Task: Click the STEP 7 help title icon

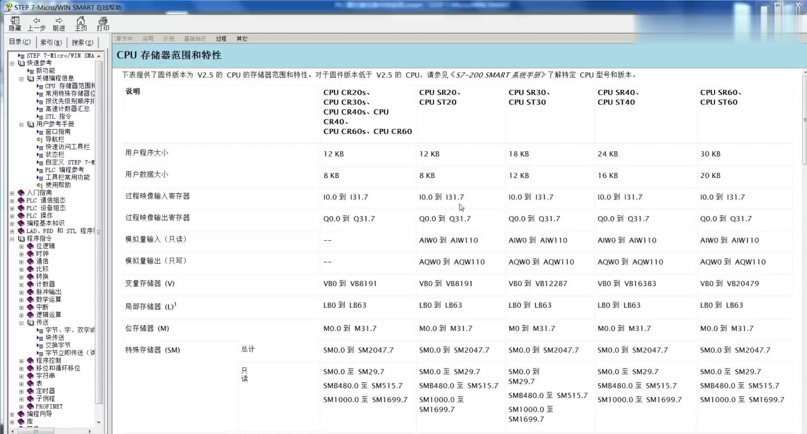Action: tap(8, 7)
